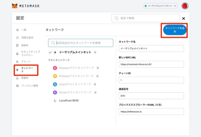Screen dimensions: 201x137
Task: Click the yellow R icon for Rinkeby
Action: point(55,76)
